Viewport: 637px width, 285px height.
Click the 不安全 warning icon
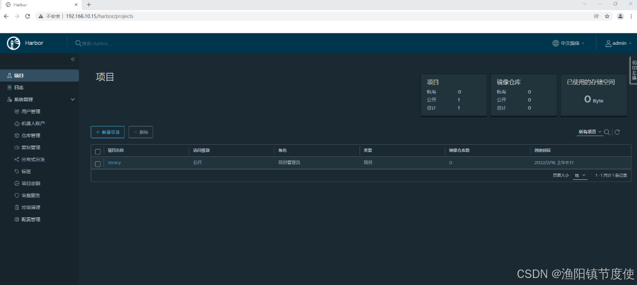pyautogui.click(x=41, y=16)
